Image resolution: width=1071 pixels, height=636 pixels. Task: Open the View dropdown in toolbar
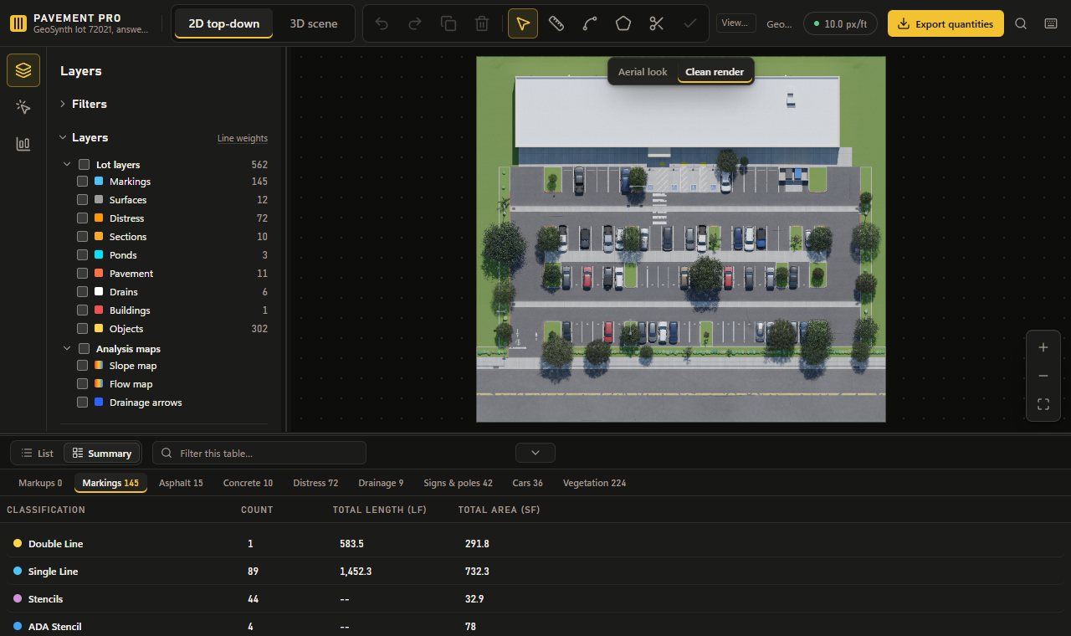coord(736,23)
